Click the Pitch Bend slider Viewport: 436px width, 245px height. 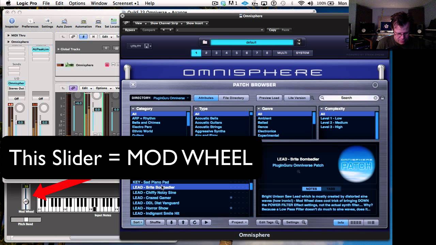26,219
